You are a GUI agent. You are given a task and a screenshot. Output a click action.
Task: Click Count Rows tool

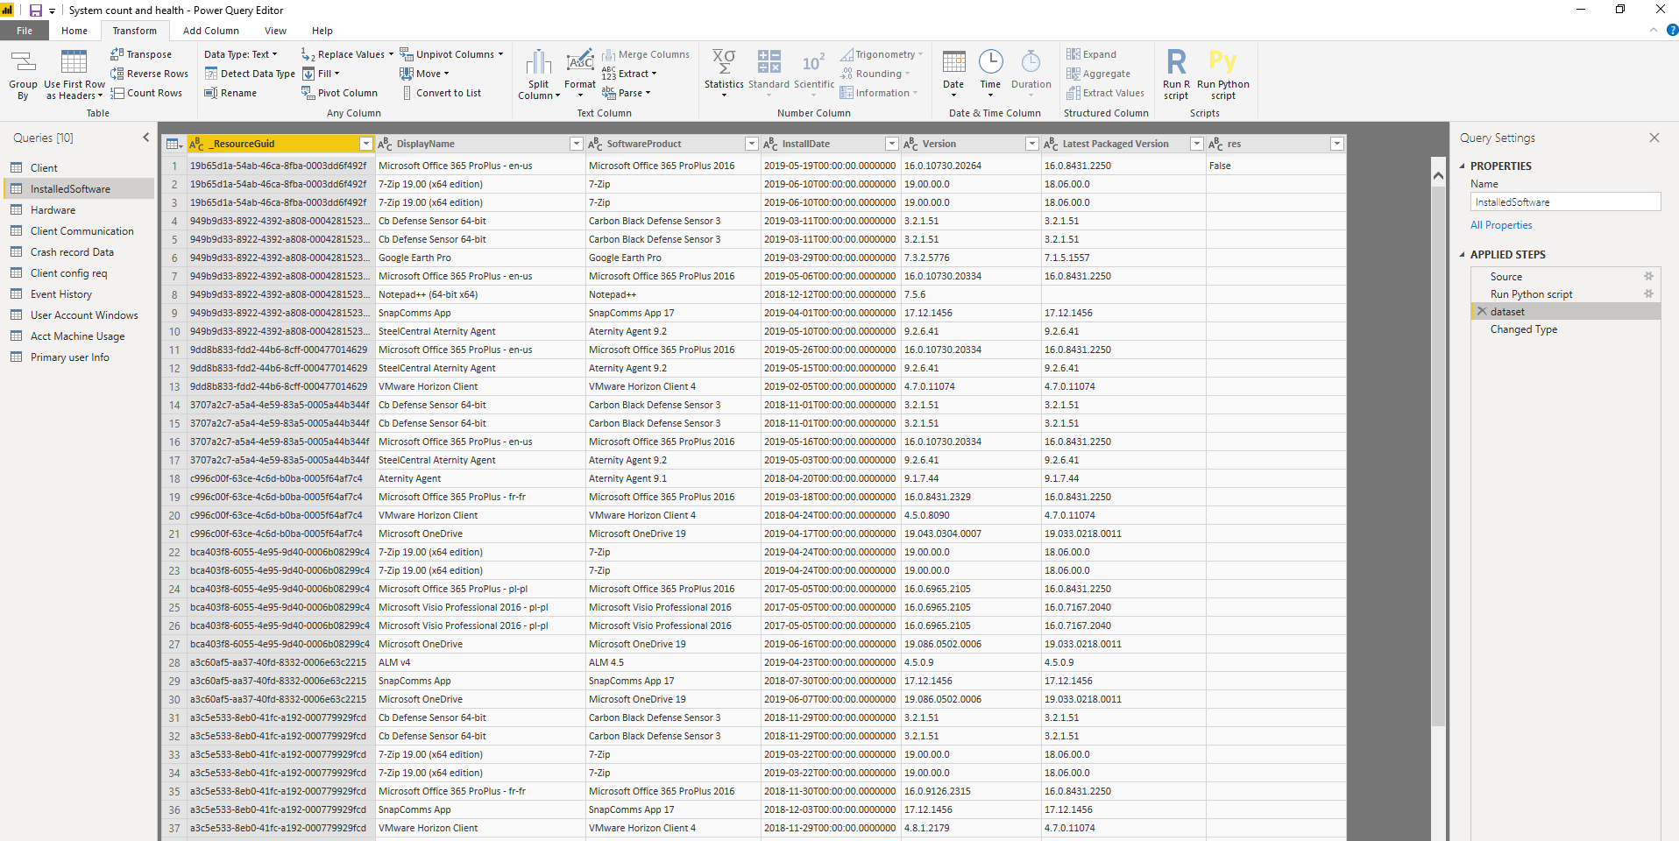[146, 93]
